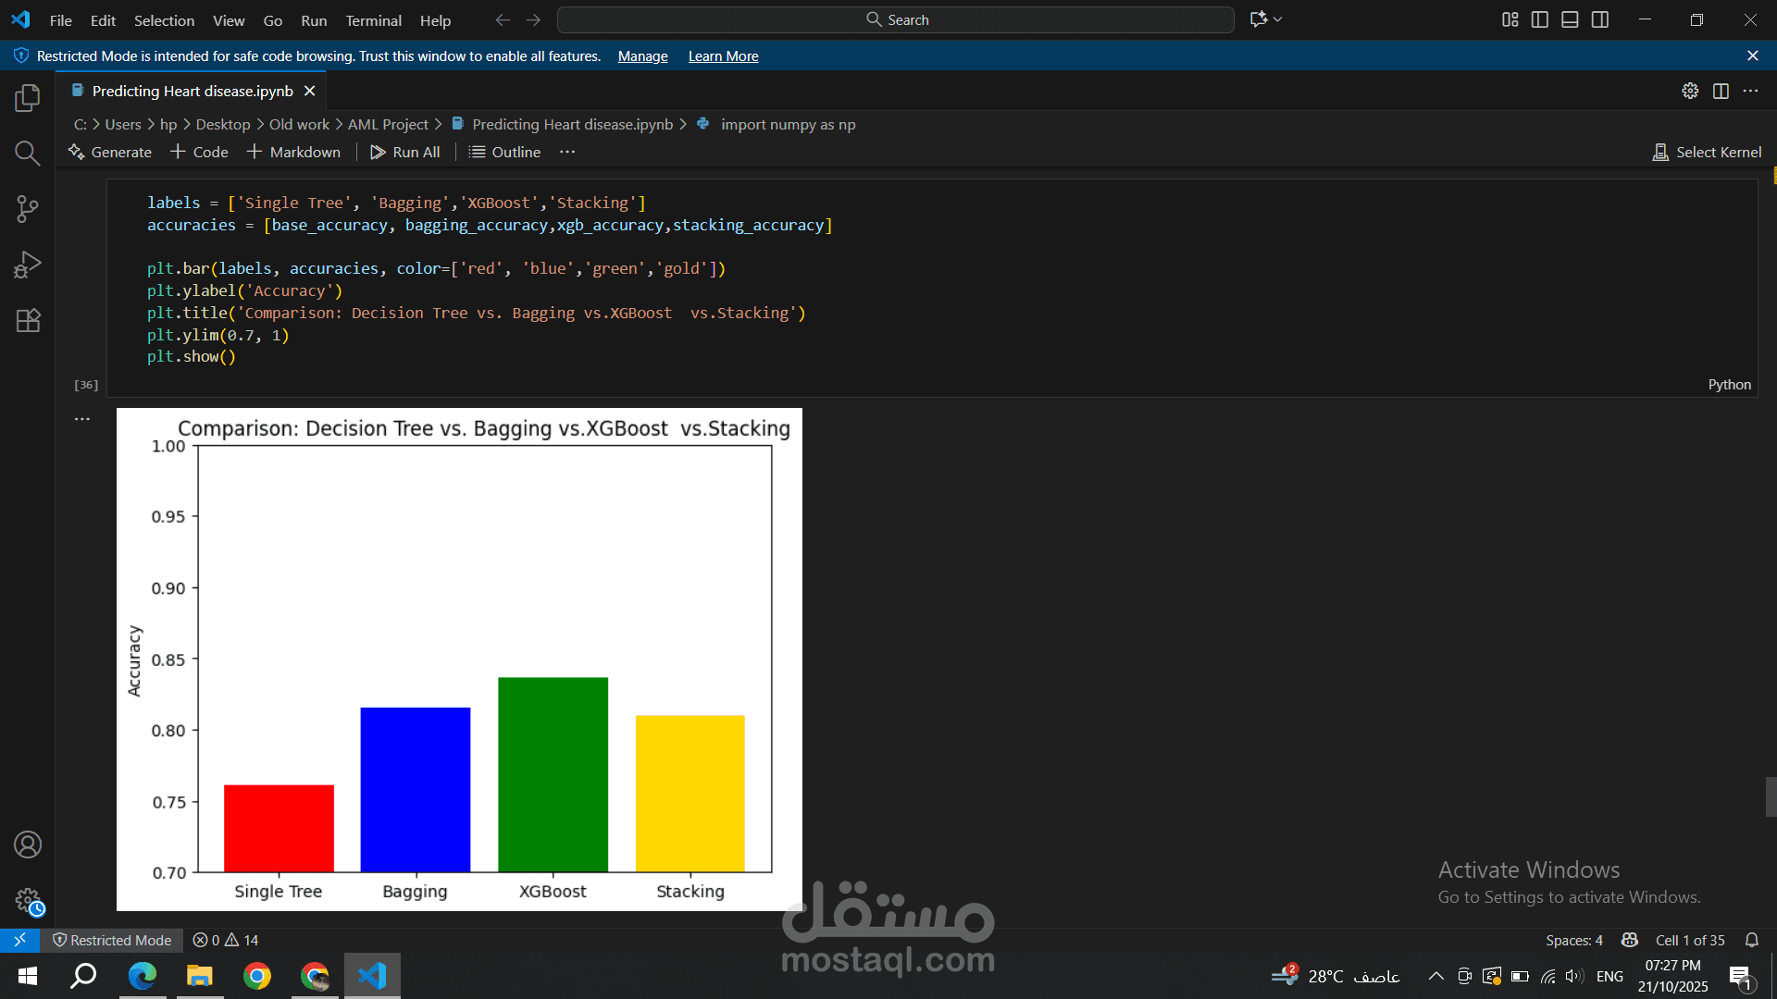Viewport: 1777px width, 999px height.
Task: Click the Search command center field
Action: pos(896,19)
